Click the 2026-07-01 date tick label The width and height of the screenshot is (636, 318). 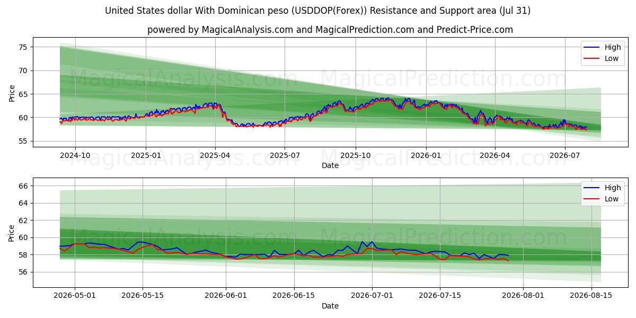coord(372,296)
